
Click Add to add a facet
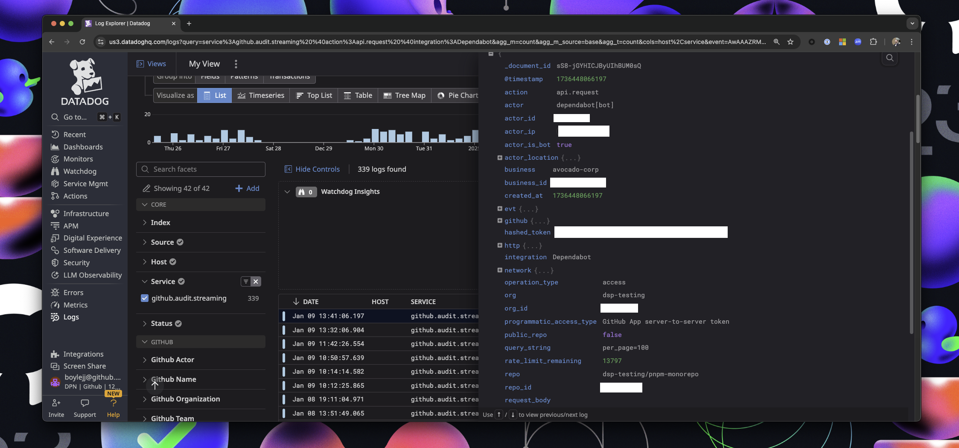248,188
